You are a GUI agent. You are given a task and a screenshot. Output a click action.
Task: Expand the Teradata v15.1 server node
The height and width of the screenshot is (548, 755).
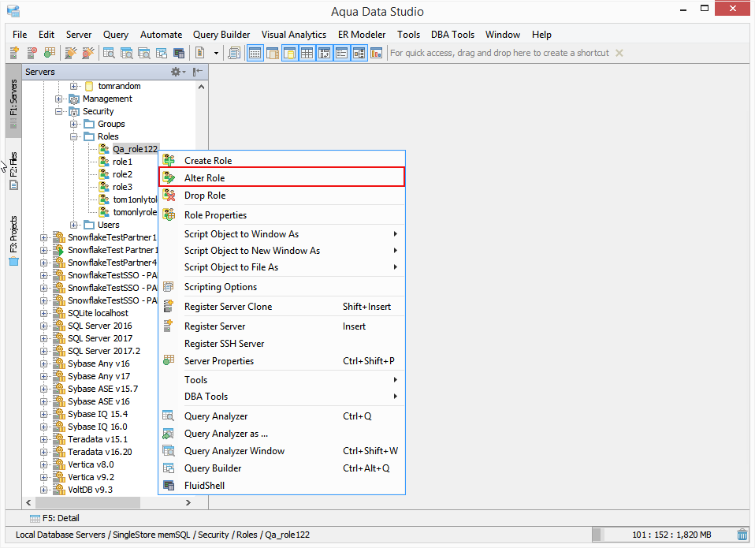point(44,439)
